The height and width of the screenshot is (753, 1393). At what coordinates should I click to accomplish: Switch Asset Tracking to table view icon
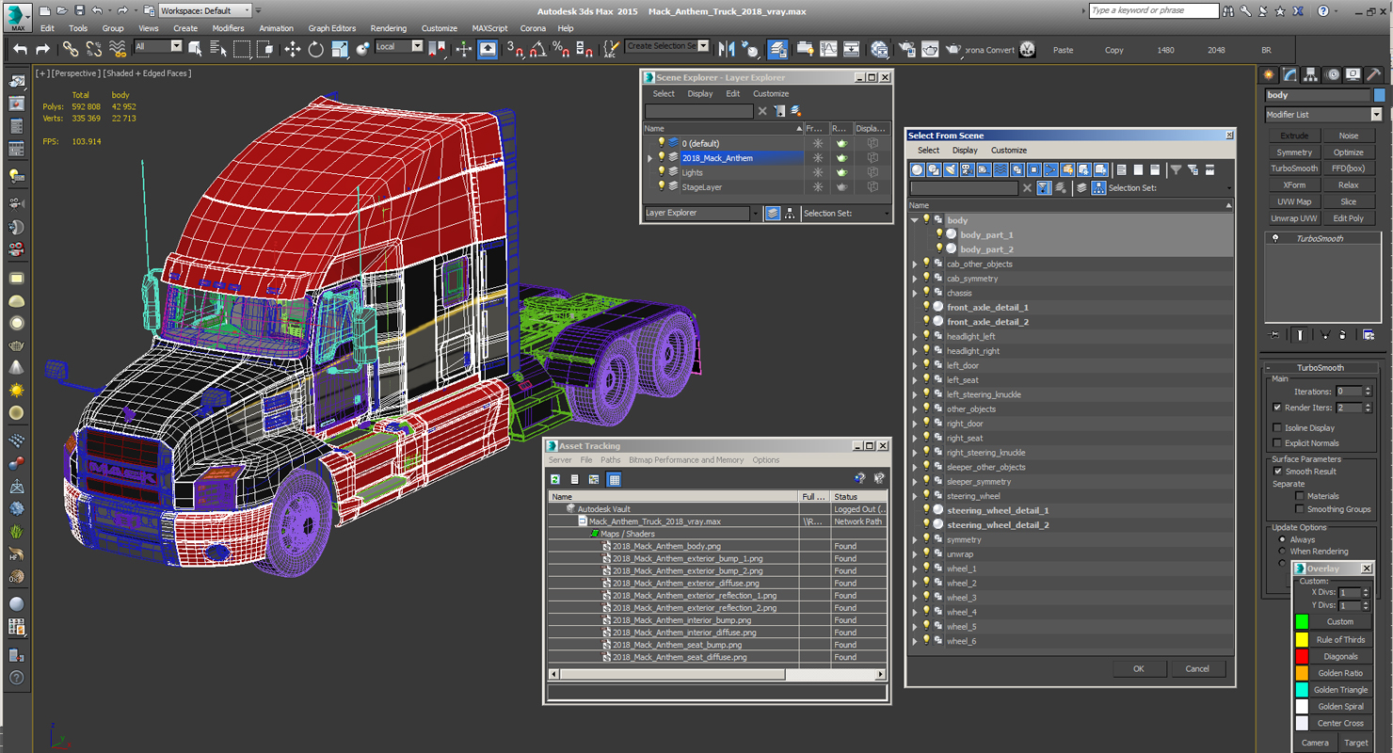point(614,479)
